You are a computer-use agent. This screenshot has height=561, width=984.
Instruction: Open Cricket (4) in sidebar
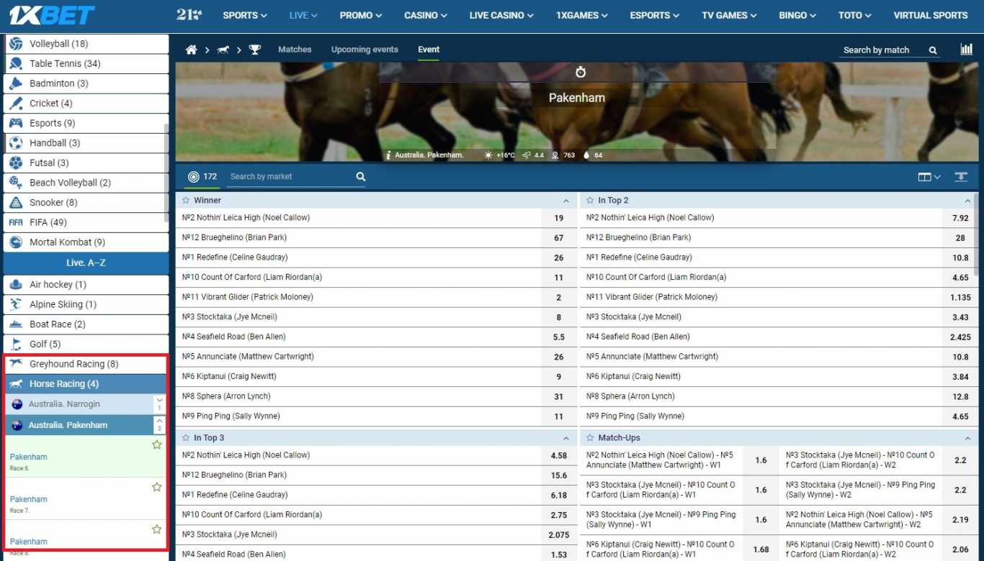[x=86, y=104]
